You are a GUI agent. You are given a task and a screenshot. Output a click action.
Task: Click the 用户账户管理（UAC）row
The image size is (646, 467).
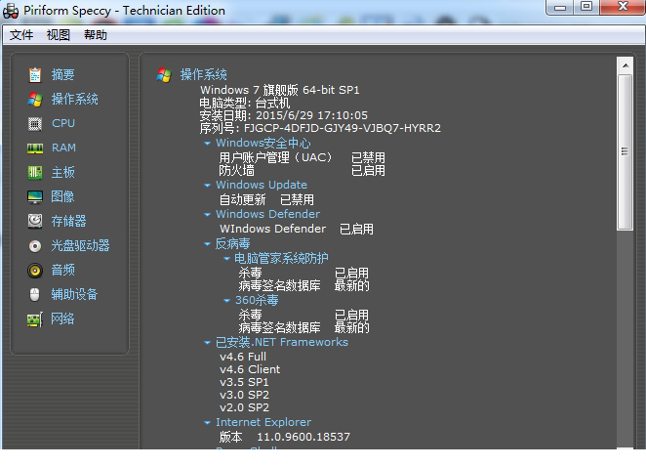[302, 157]
